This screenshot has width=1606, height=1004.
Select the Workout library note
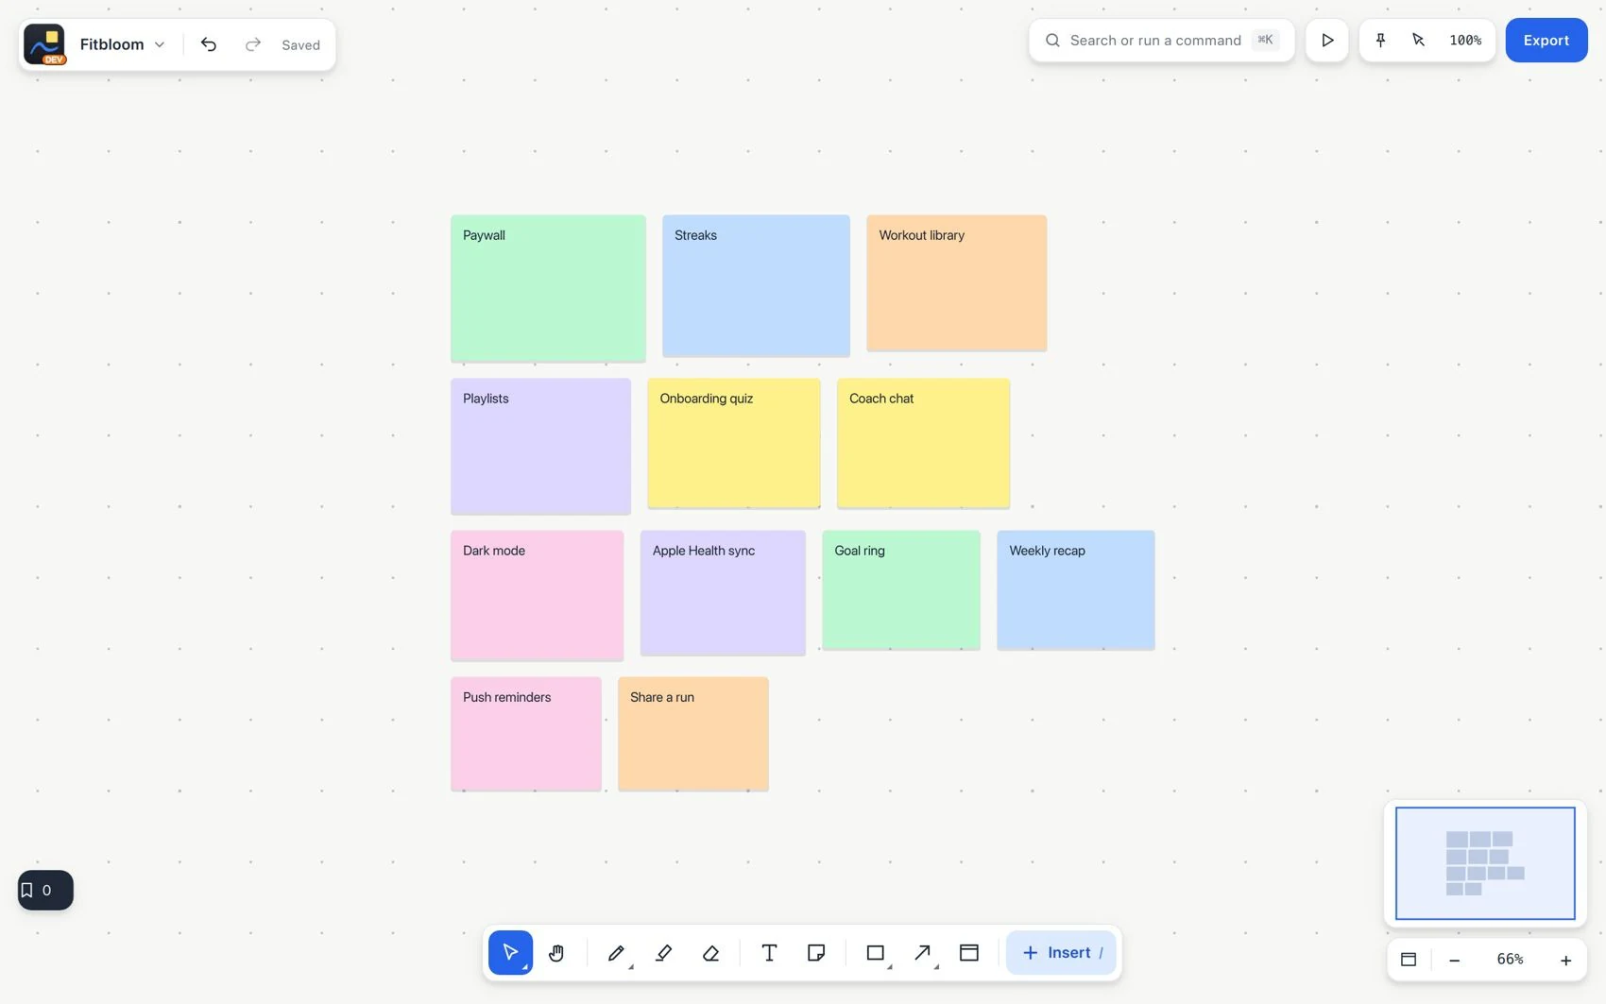pyautogui.click(x=956, y=282)
